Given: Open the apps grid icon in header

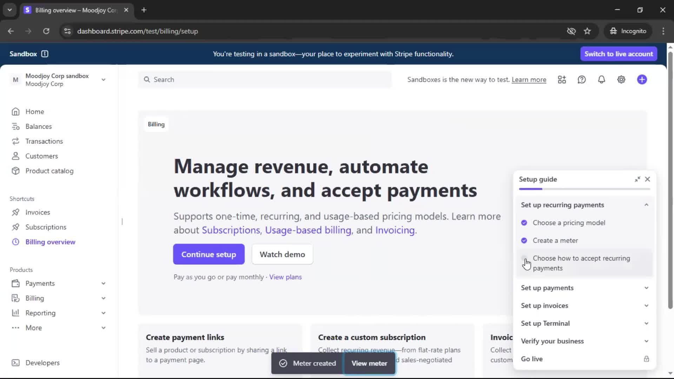Looking at the screenshot, I should coord(562,80).
